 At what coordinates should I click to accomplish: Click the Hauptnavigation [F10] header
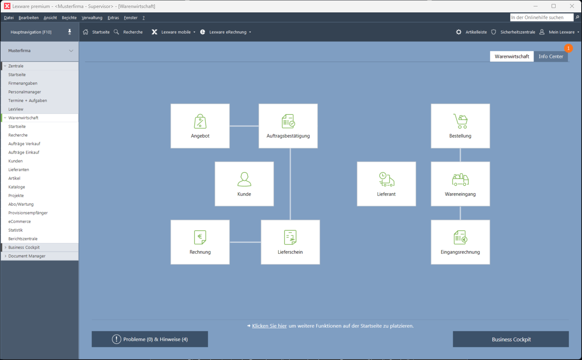click(x=31, y=32)
